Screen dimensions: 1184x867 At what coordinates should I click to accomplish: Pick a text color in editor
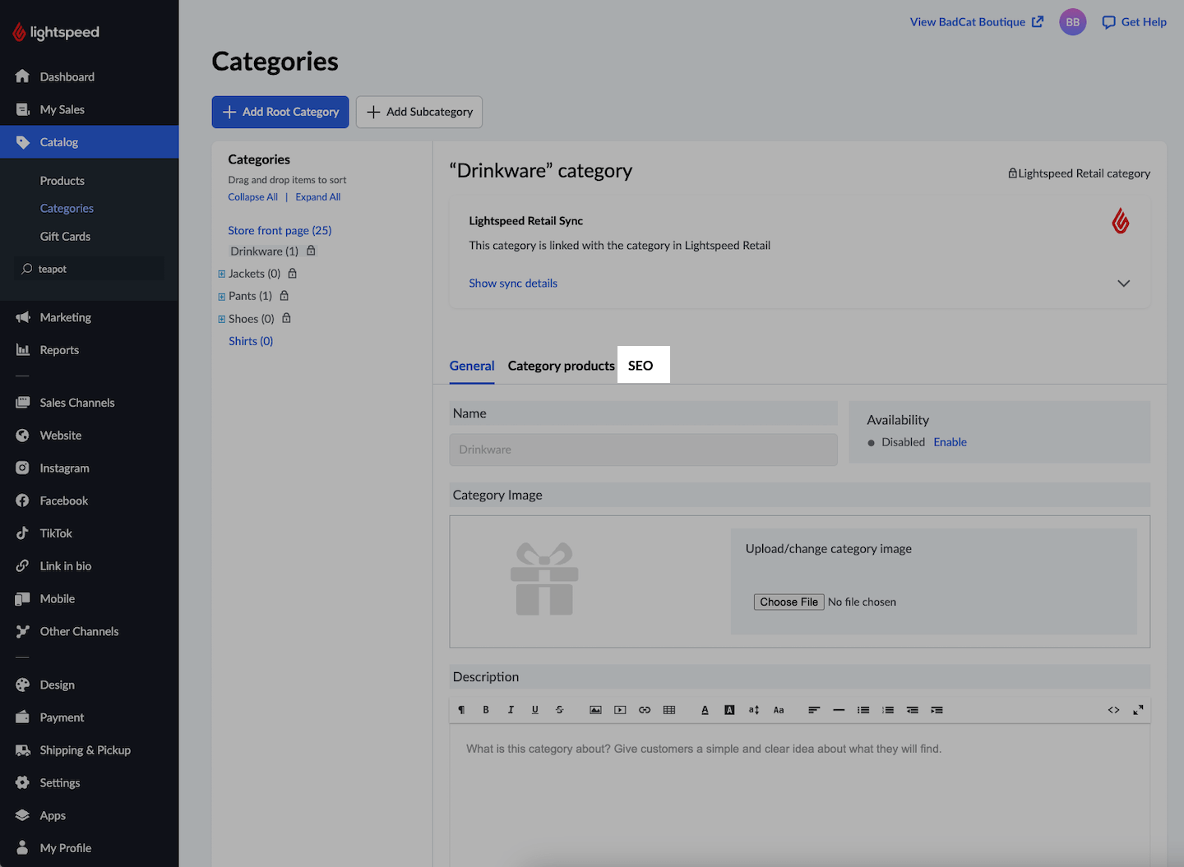(705, 710)
